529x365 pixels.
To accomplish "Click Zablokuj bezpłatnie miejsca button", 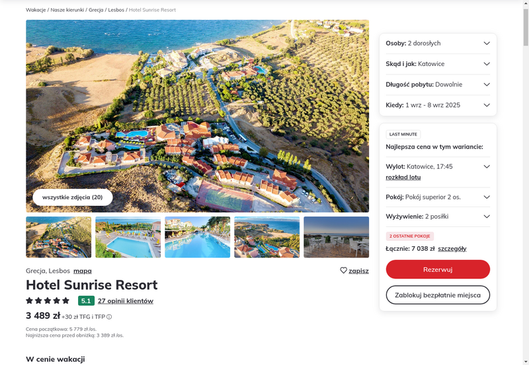I will (x=438, y=295).
